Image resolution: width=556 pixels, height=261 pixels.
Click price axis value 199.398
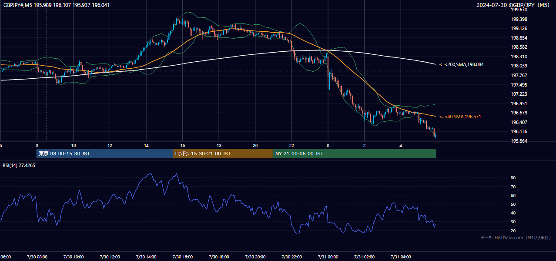point(519,19)
